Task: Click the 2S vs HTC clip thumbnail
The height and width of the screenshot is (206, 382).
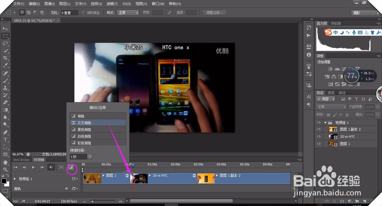Action: point(139,178)
